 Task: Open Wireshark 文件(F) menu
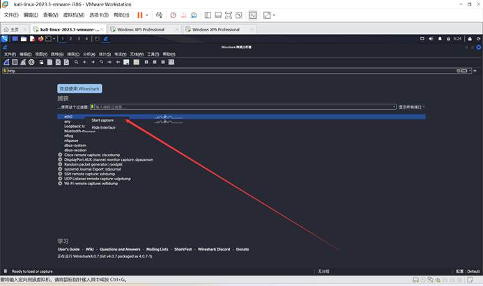(10, 54)
